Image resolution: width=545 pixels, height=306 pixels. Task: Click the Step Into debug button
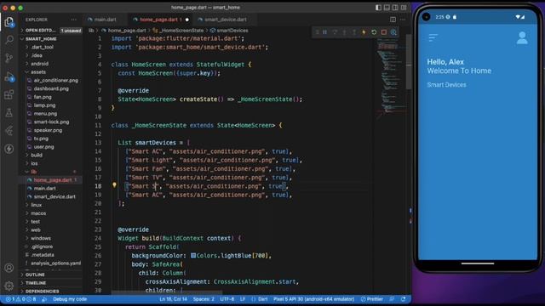point(344,32)
